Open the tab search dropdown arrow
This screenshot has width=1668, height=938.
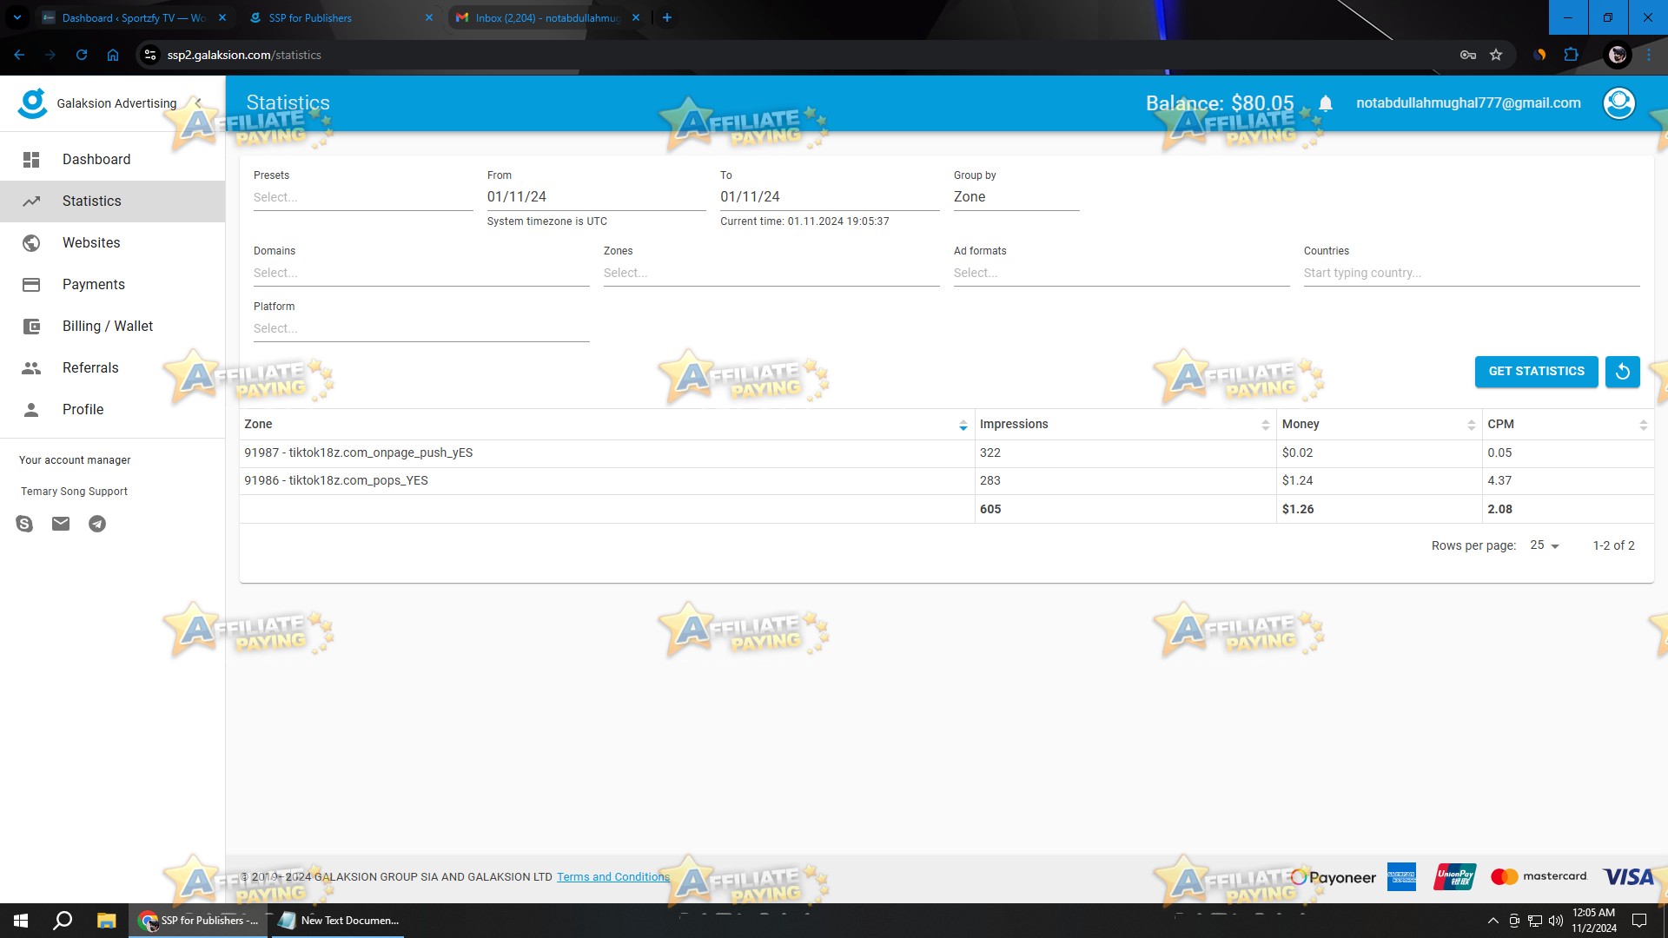click(x=17, y=17)
